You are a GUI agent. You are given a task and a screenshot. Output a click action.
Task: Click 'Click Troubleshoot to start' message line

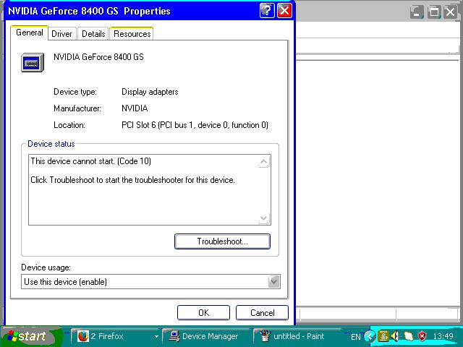(x=133, y=180)
